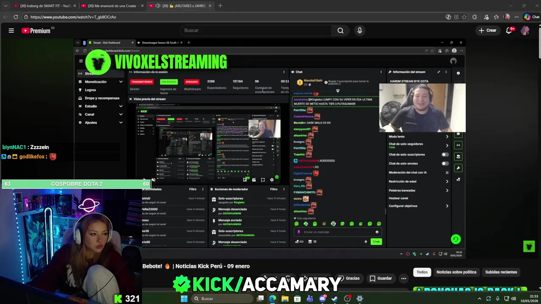Open the YouTube guide hamburger menu
The image size is (541, 304).
coord(11,30)
